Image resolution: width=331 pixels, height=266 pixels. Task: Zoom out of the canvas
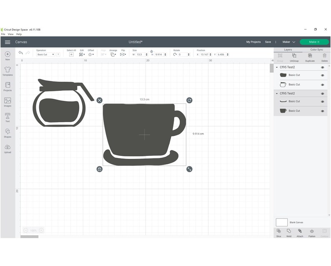(x=25, y=230)
